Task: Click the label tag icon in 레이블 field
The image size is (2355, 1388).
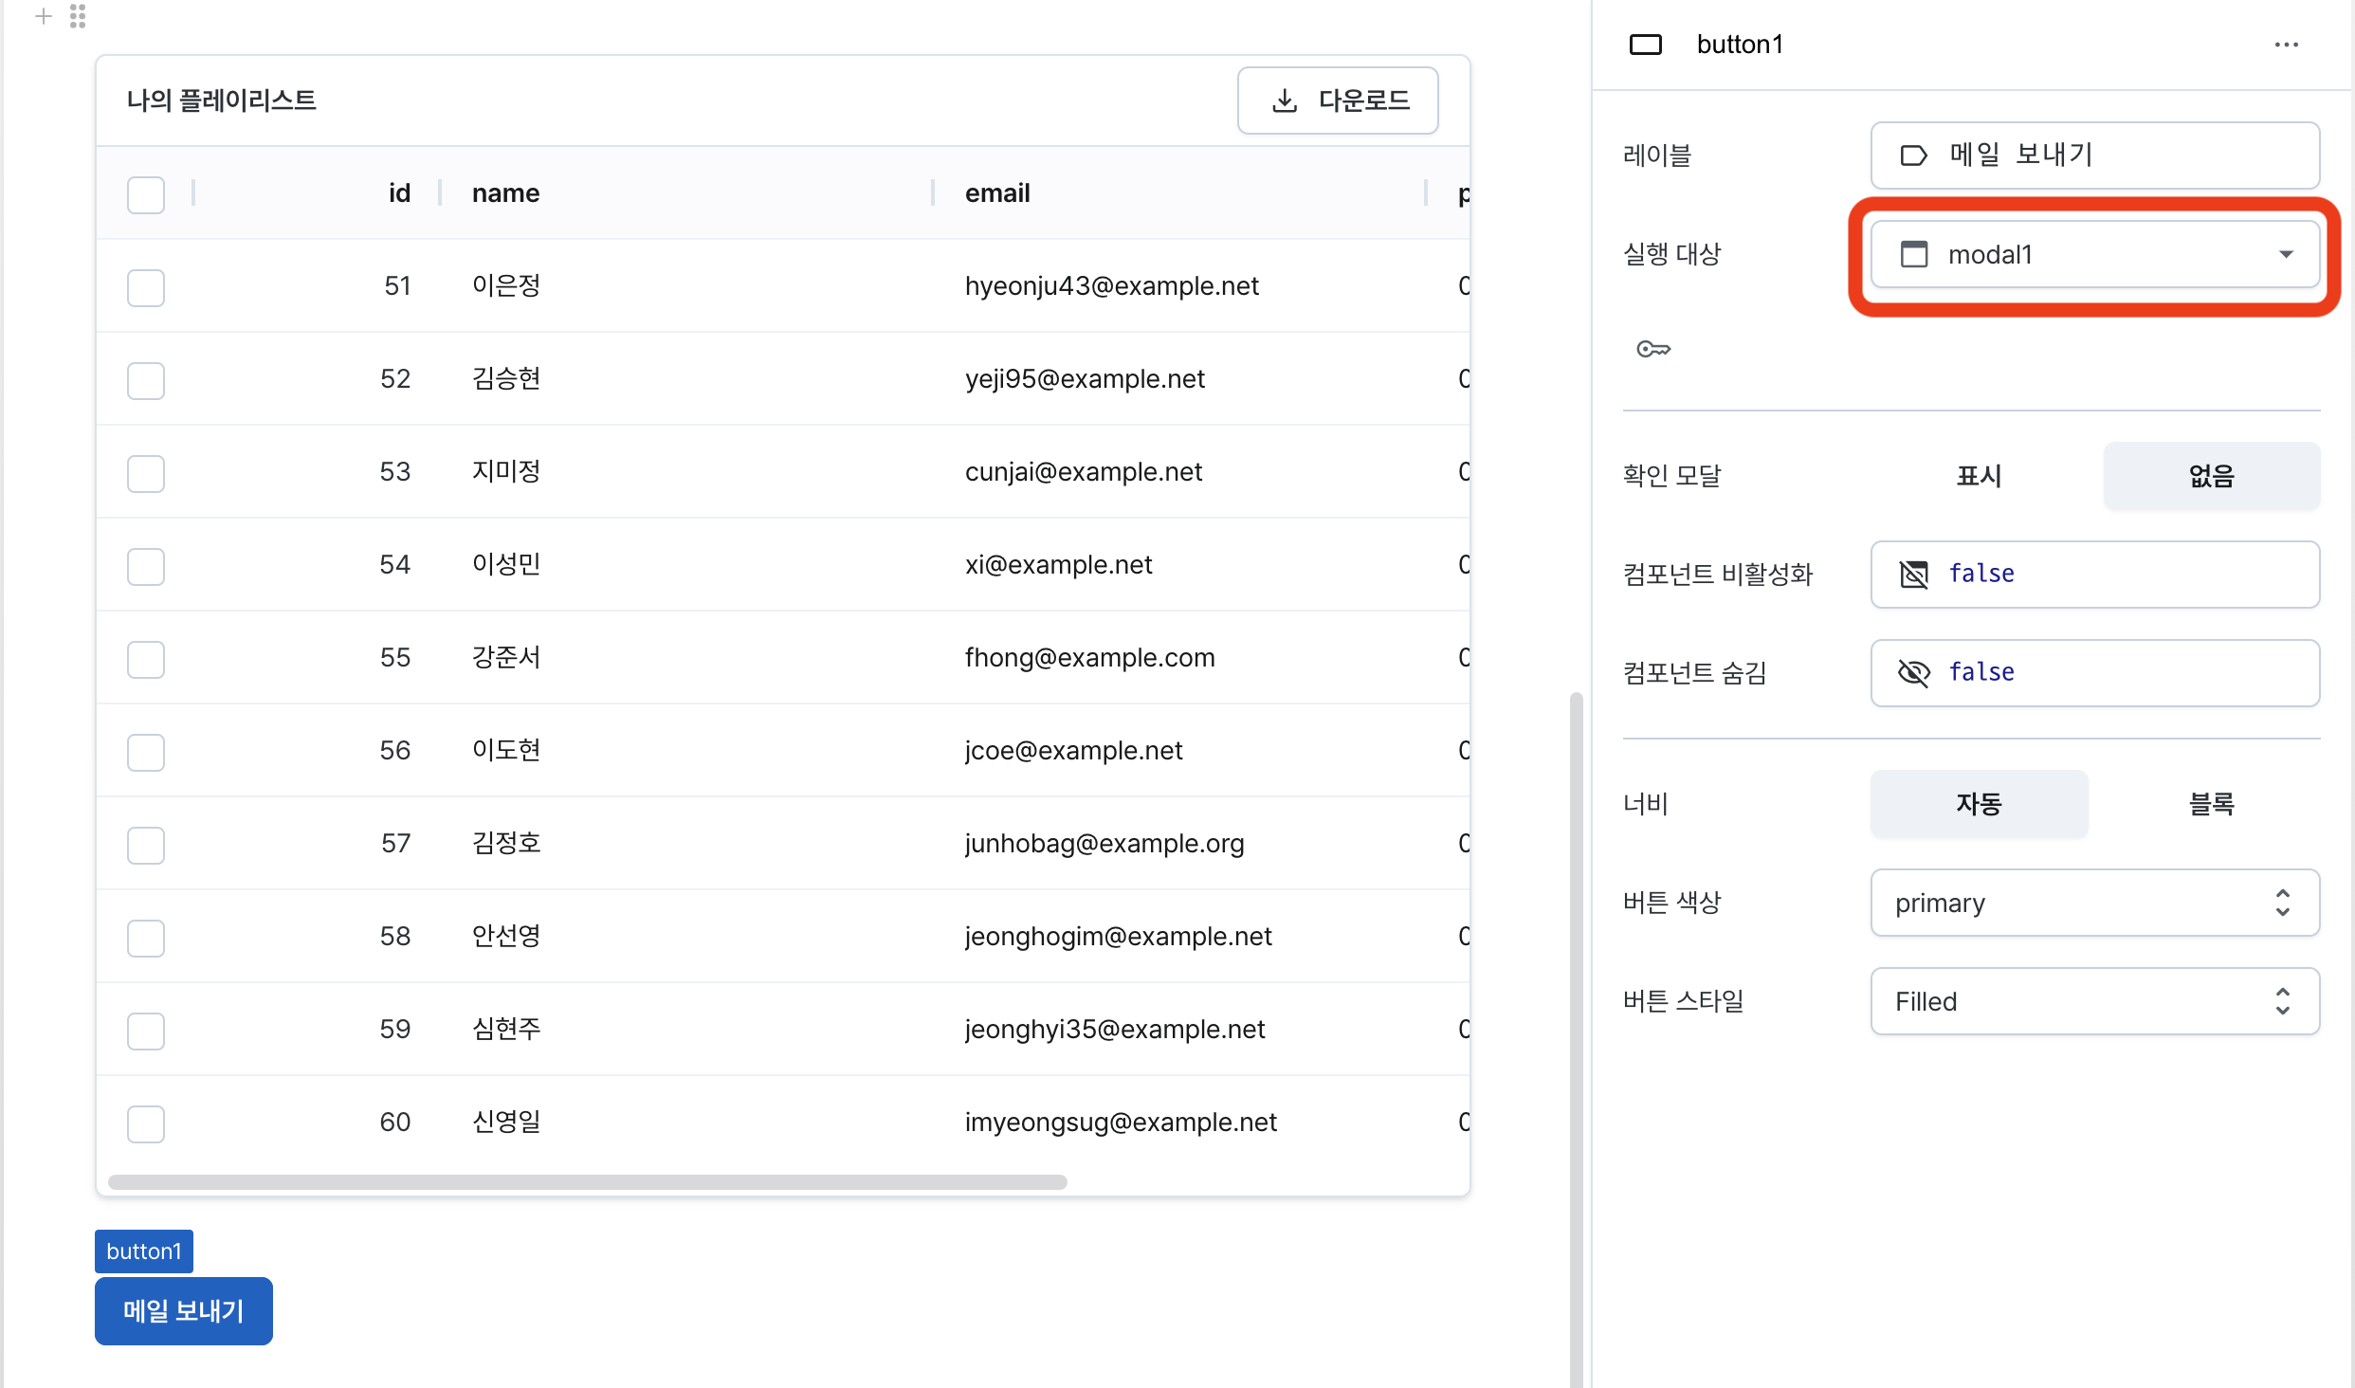Action: [x=1914, y=155]
